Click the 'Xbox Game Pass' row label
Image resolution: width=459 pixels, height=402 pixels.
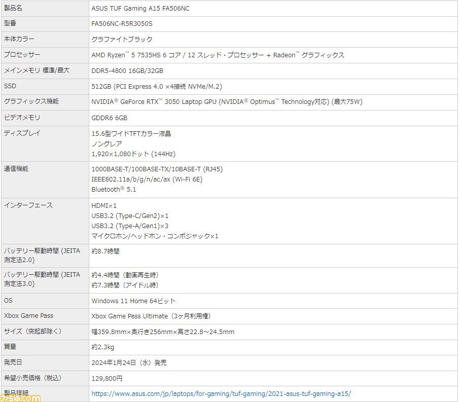[x=28, y=316]
